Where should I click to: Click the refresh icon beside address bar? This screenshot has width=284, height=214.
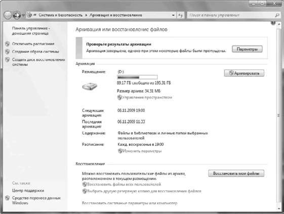pyautogui.click(x=180, y=15)
